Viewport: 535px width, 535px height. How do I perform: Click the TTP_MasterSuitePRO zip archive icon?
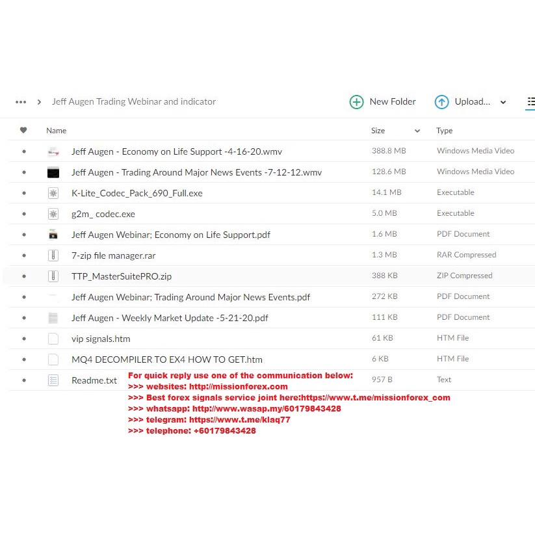53,276
